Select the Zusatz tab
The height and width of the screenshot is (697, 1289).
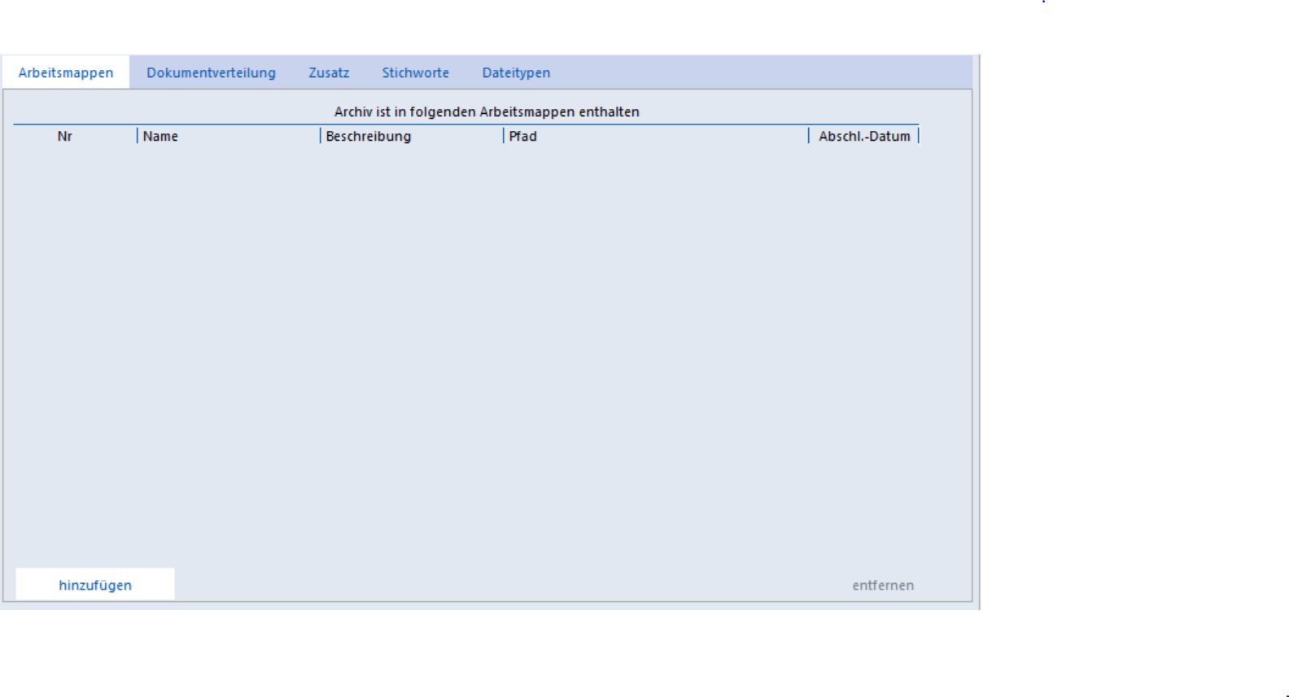pos(329,72)
